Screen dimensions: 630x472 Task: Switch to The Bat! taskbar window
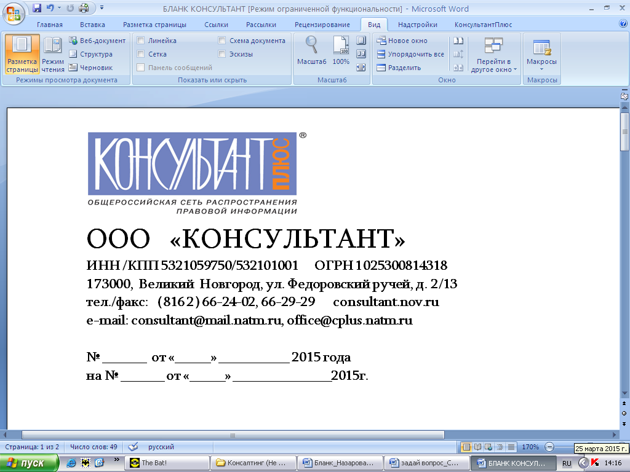(167, 463)
